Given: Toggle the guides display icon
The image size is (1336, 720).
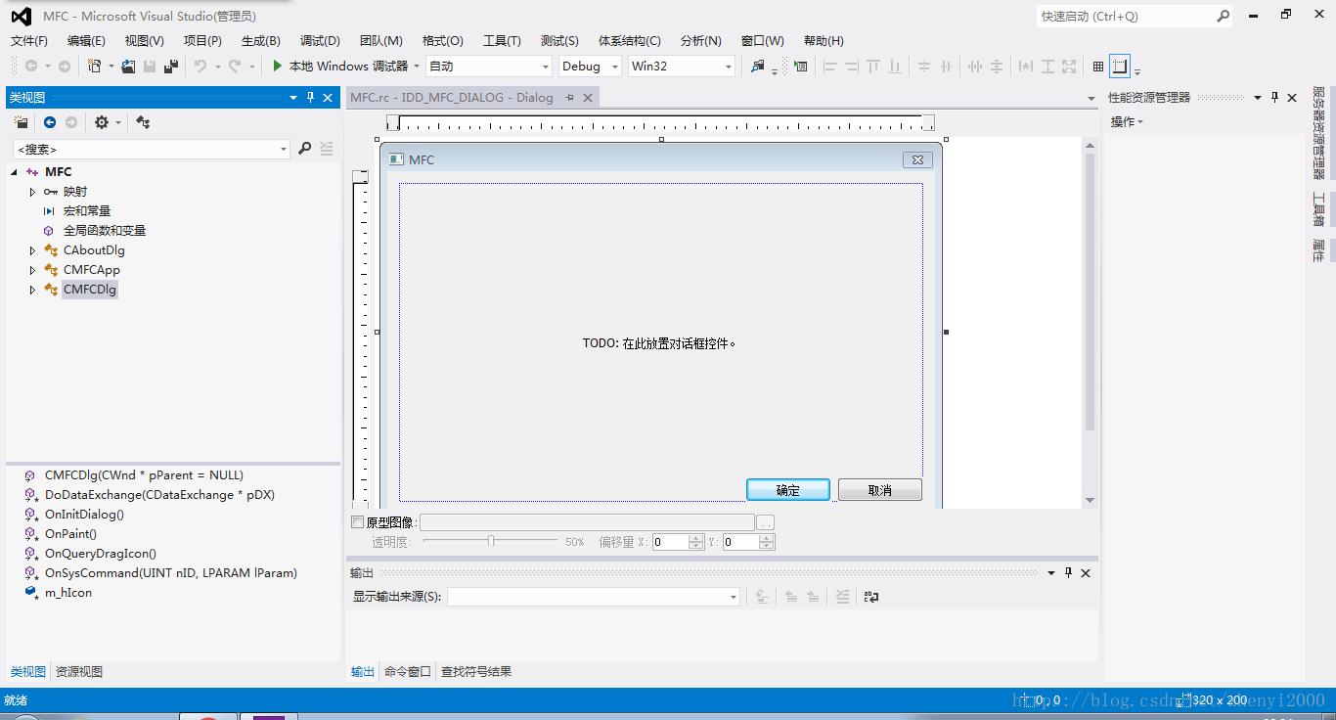Looking at the screenshot, I should (1120, 66).
